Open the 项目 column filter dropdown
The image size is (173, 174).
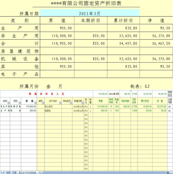pyautogui.click(x=20, y=103)
